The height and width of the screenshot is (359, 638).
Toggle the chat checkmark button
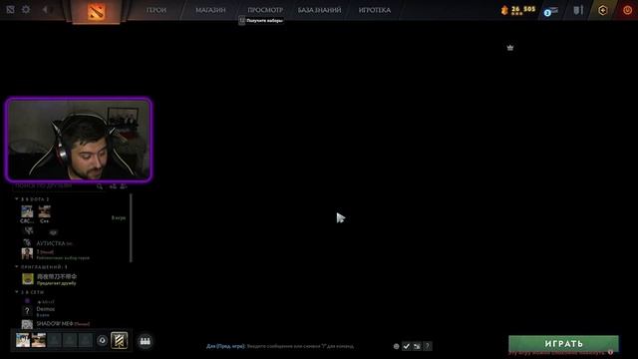point(406,346)
